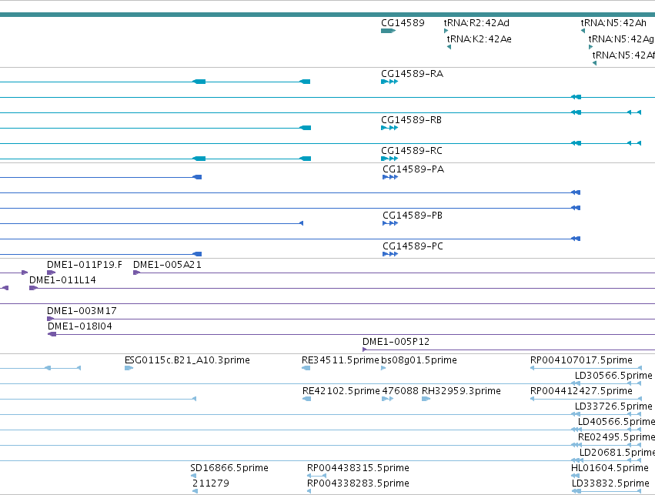Screen dimensions: 655x495
Task: Select tRNA:K2:42Ae gene label
Action: pyautogui.click(x=480, y=38)
